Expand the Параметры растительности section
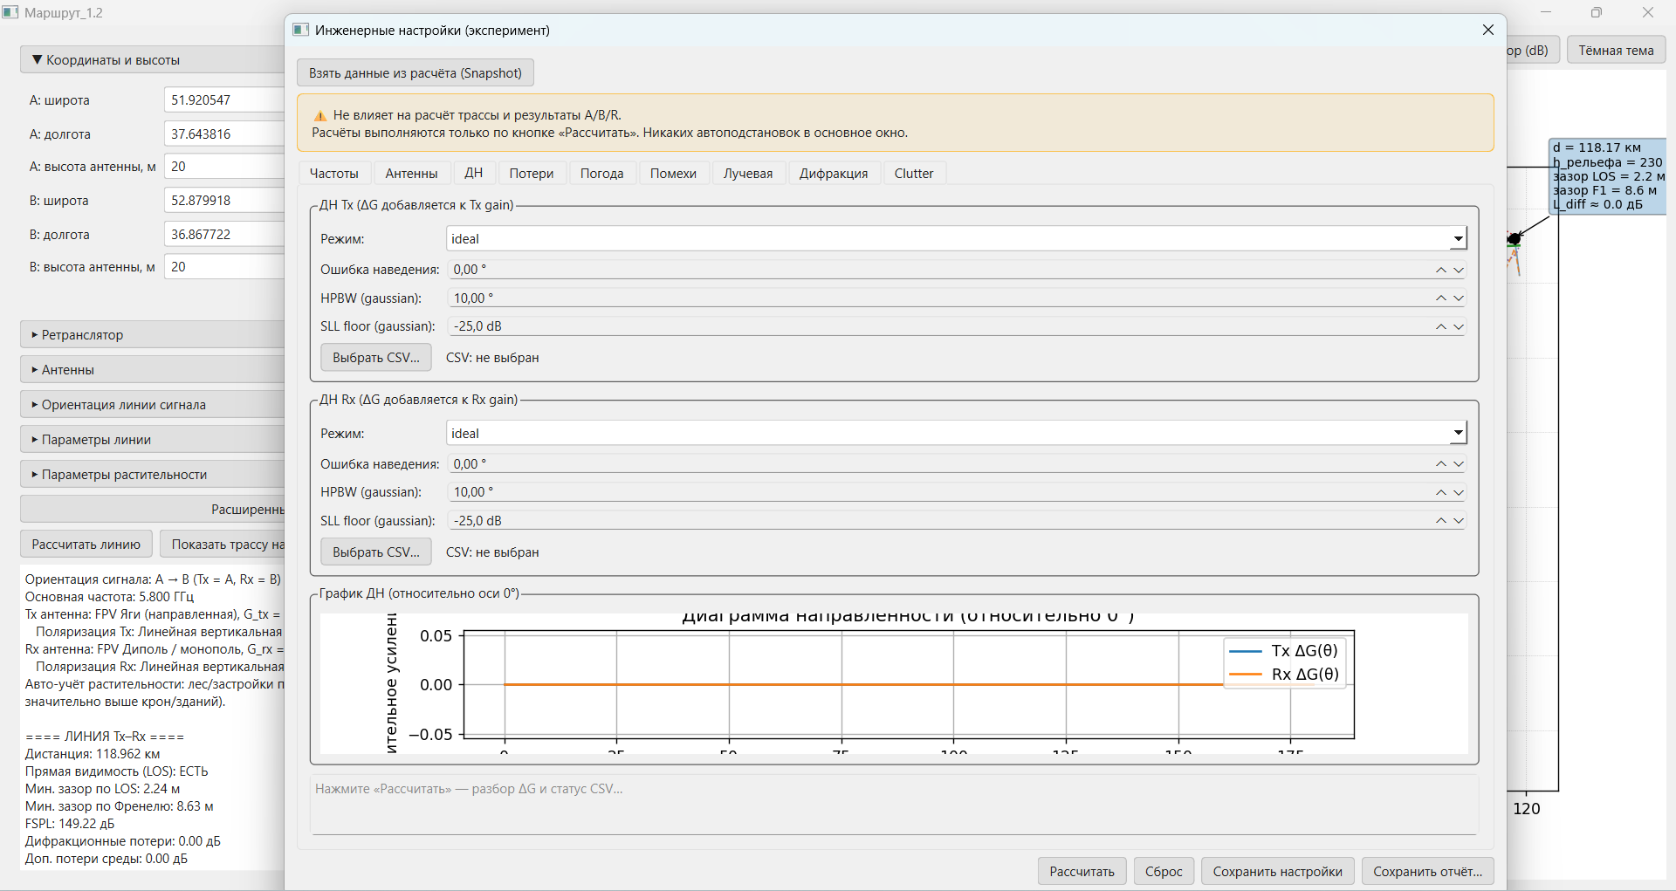Screen dimensions: 1676x891 [124, 475]
